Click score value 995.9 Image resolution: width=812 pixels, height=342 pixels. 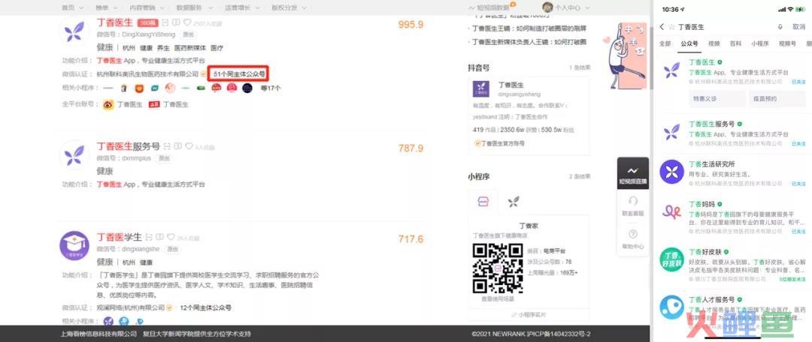[x=411, y=25]
